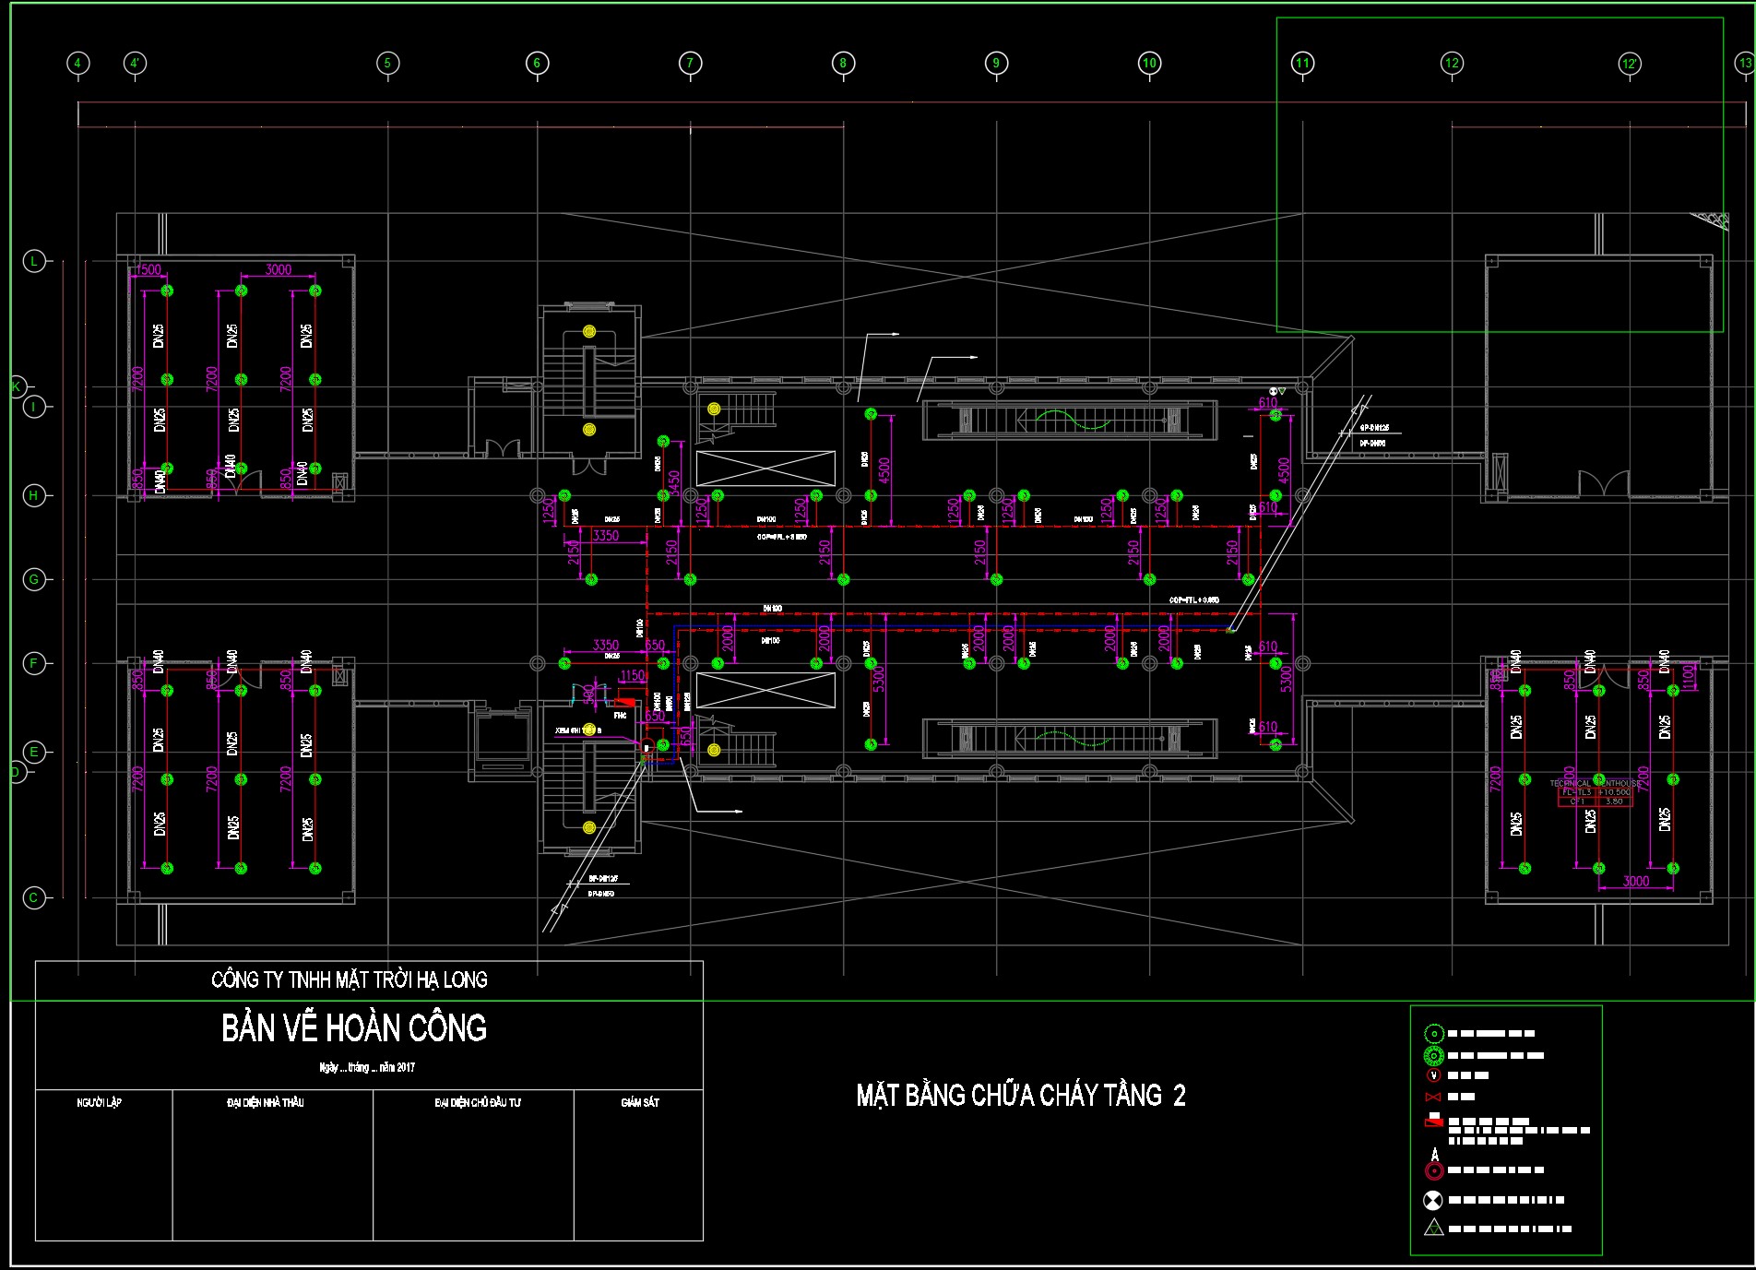Click the +10.500 level value
This screenshot has height=1270, width=1756.
pyautogui.click(x=1614, y=792)
